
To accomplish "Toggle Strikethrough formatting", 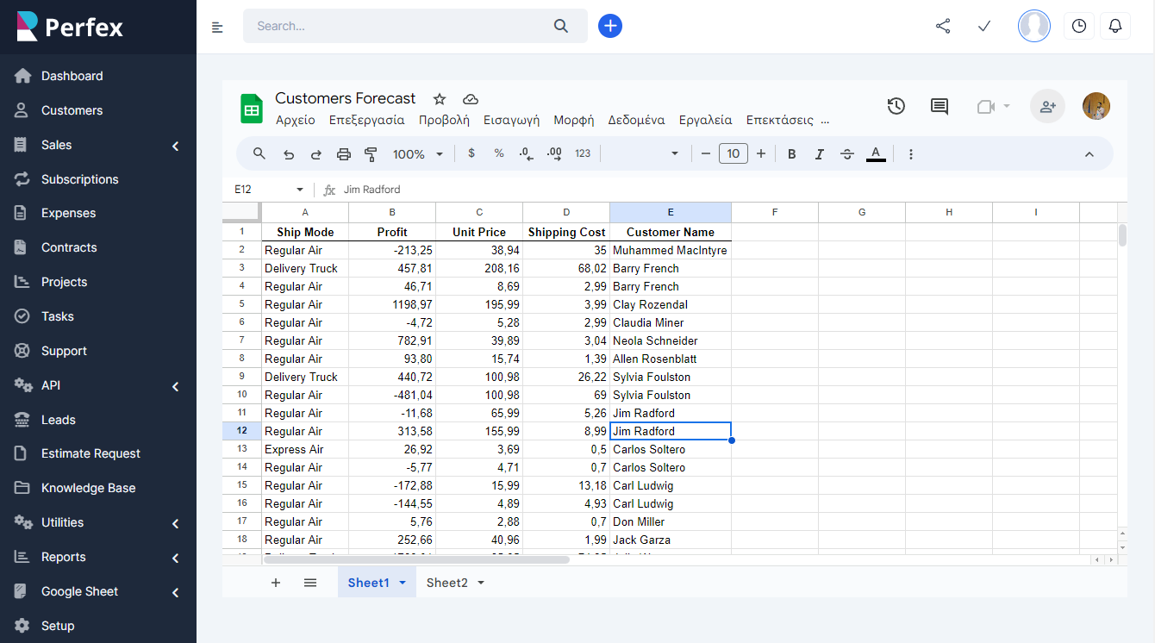I will pos(847,153).
